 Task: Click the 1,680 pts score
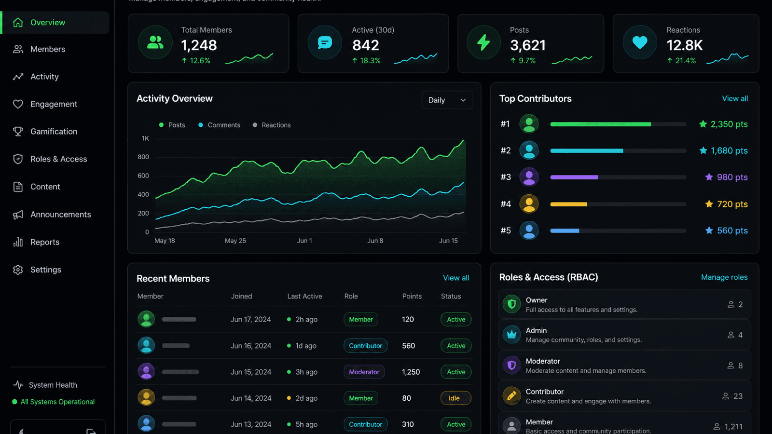pos(729,151)
